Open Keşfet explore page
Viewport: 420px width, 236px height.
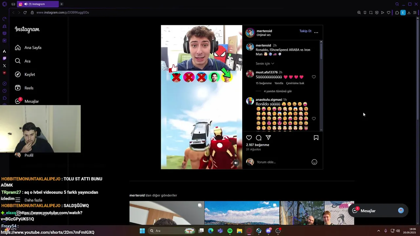[25, 74]
